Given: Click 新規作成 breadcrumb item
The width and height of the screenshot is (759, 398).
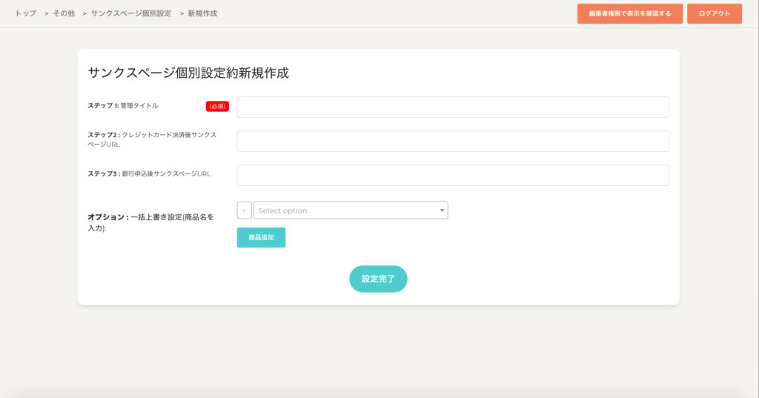Looking at the screenshot, I should (202, 13).
